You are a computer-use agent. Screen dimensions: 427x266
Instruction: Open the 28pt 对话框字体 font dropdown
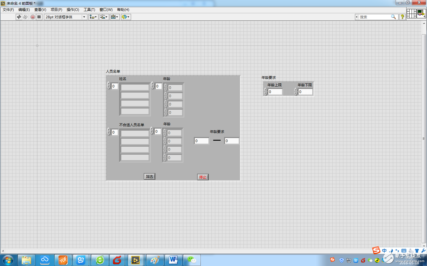pyautogui.click(x=66, y=17)
